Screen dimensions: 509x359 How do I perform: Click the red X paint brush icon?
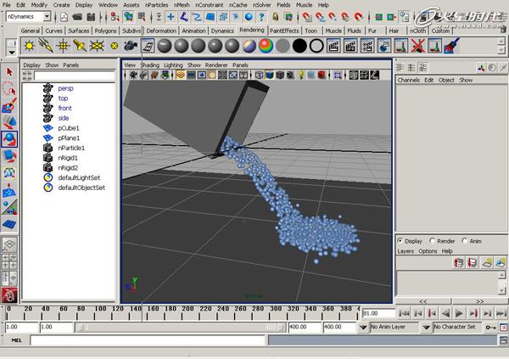[x=417, y=46]
